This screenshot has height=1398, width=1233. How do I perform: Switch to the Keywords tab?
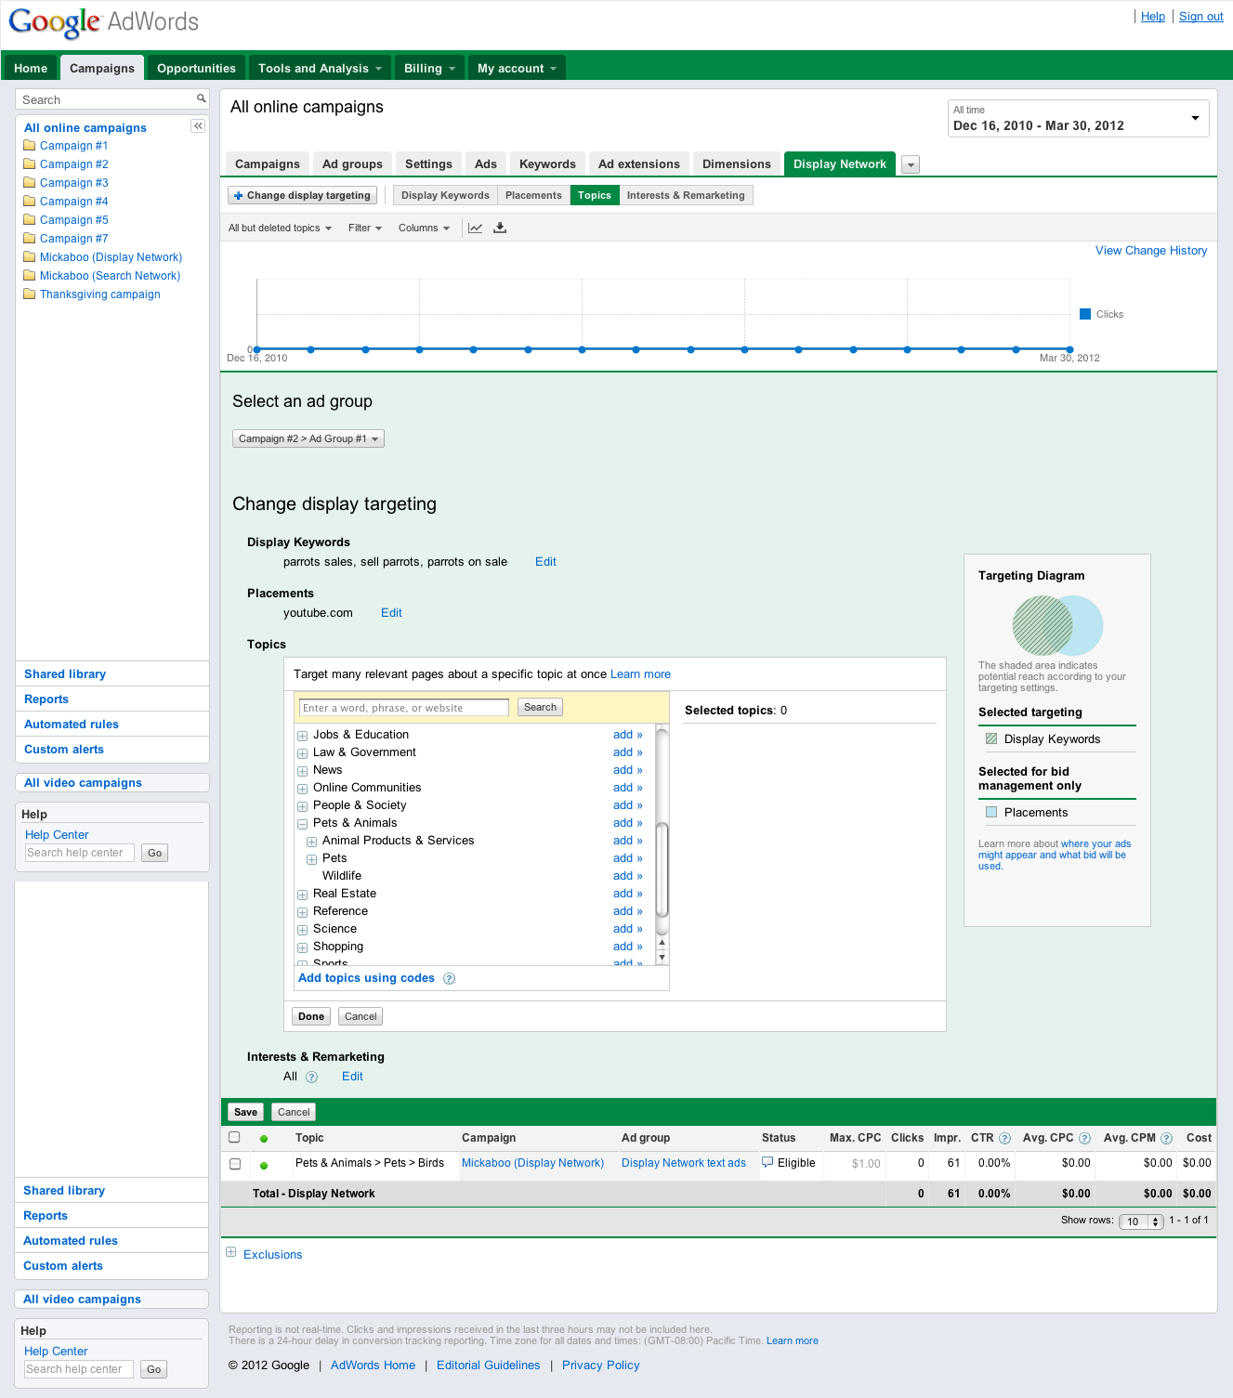point(547,164)
